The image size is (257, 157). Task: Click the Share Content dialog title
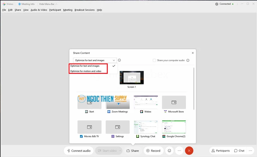[82, 53]
